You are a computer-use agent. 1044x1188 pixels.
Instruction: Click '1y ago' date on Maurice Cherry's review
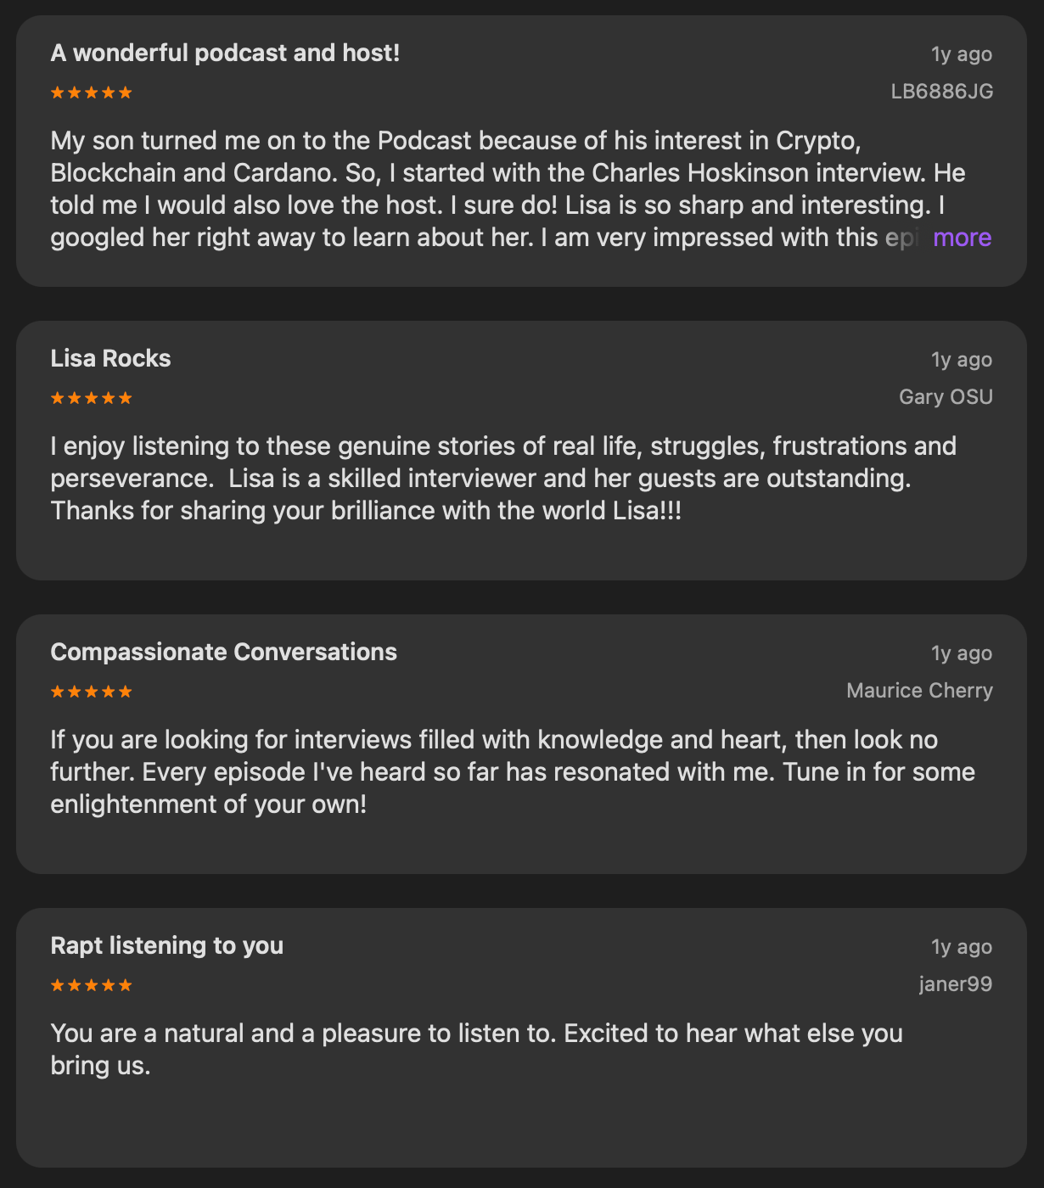[x=961, y=653]
